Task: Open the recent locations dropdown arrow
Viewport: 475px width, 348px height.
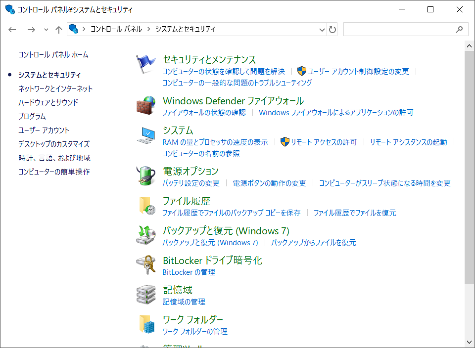Action: [46, 30]
